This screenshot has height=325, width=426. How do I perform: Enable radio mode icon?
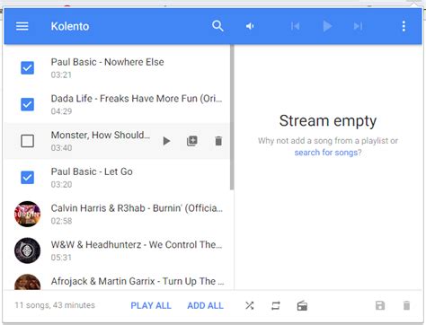tap(302, 305)
